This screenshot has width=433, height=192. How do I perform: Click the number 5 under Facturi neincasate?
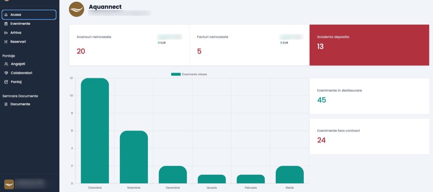pyautogui.click(x=199, y=51)
